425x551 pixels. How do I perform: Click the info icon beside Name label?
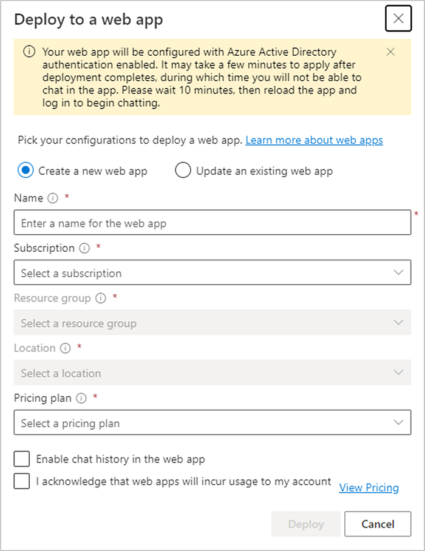pos(53,198)
